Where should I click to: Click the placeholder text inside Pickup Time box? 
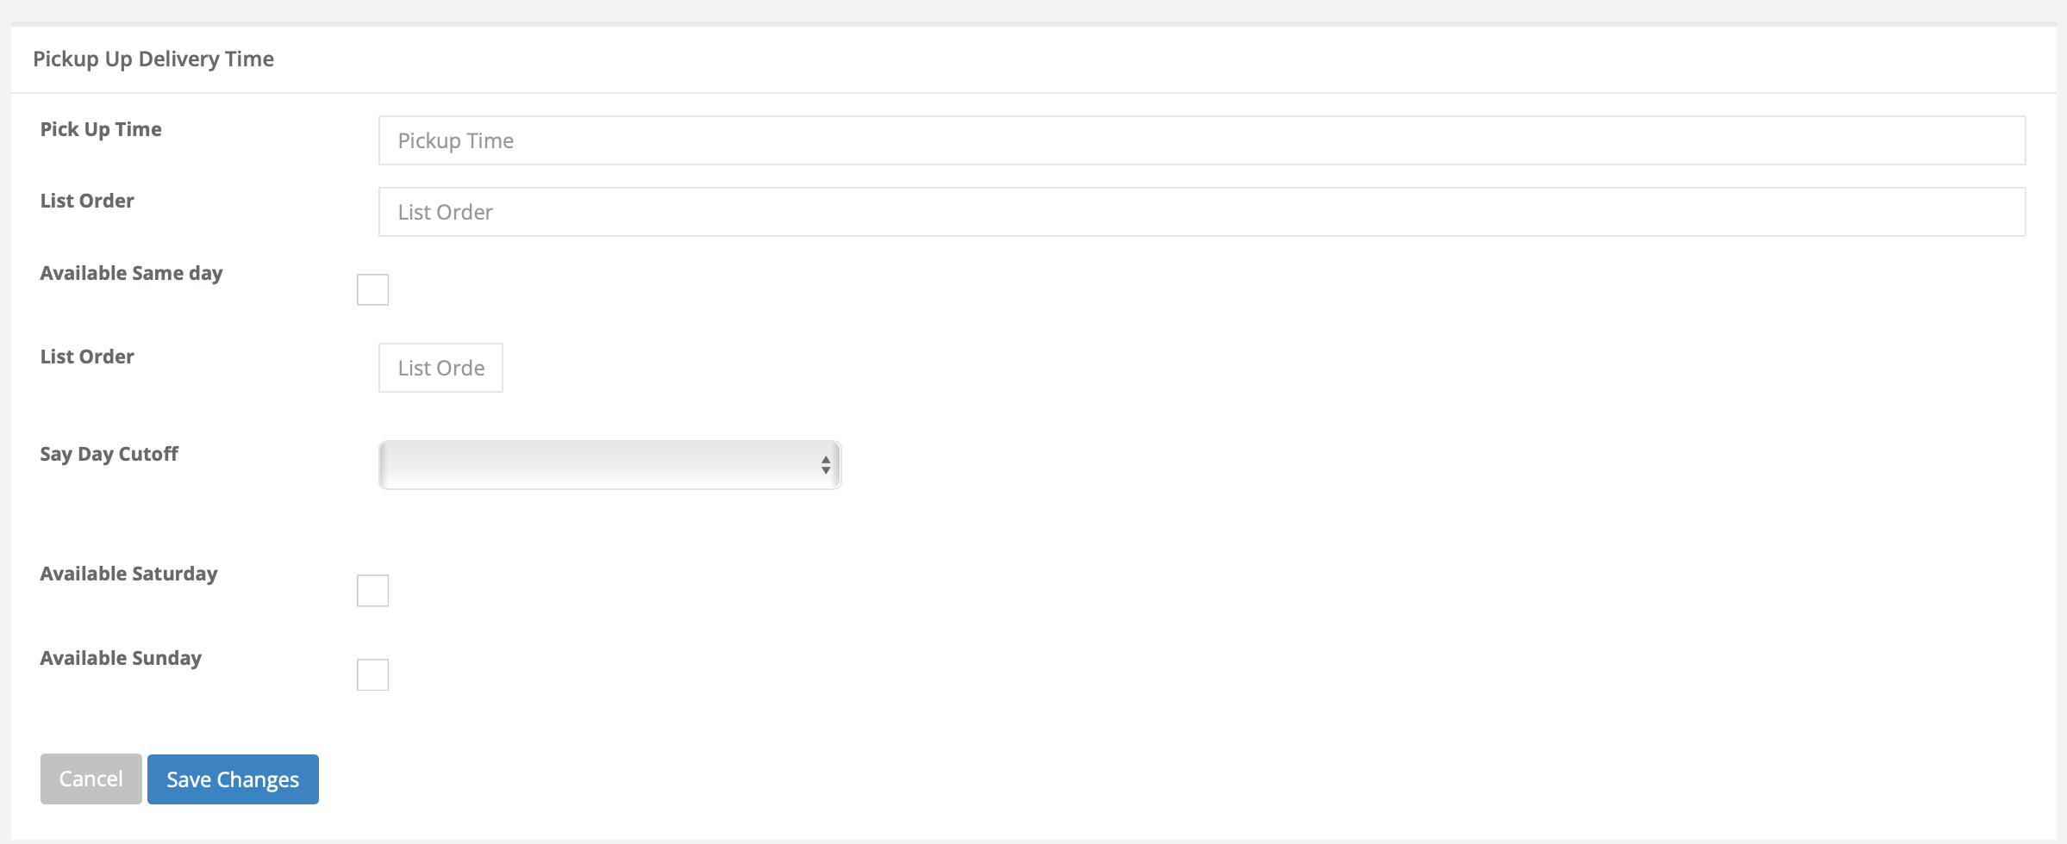pyautogui.click(x=455, y=140)
